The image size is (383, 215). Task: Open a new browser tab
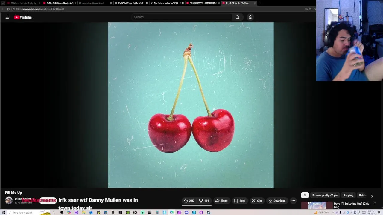click(260, 3)
